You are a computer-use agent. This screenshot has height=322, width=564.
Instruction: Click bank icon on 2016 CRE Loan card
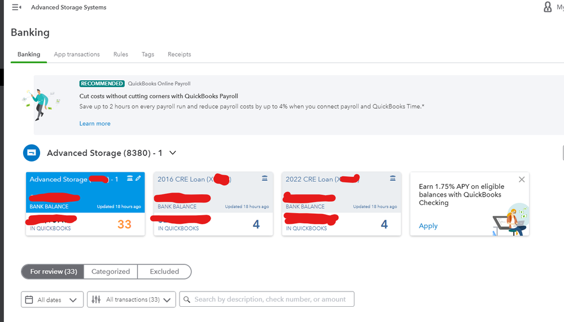(265, 179)
